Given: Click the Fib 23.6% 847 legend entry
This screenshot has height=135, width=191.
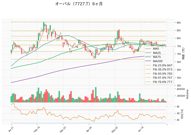Looking at the screenshot, I should click(x=159, y=65).
